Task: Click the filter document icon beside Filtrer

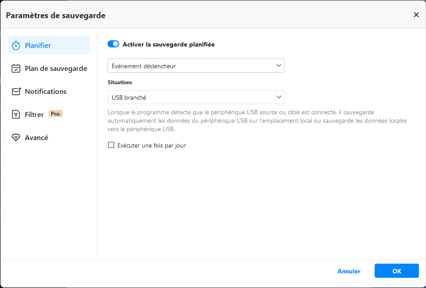Action: tap(16, 115)
